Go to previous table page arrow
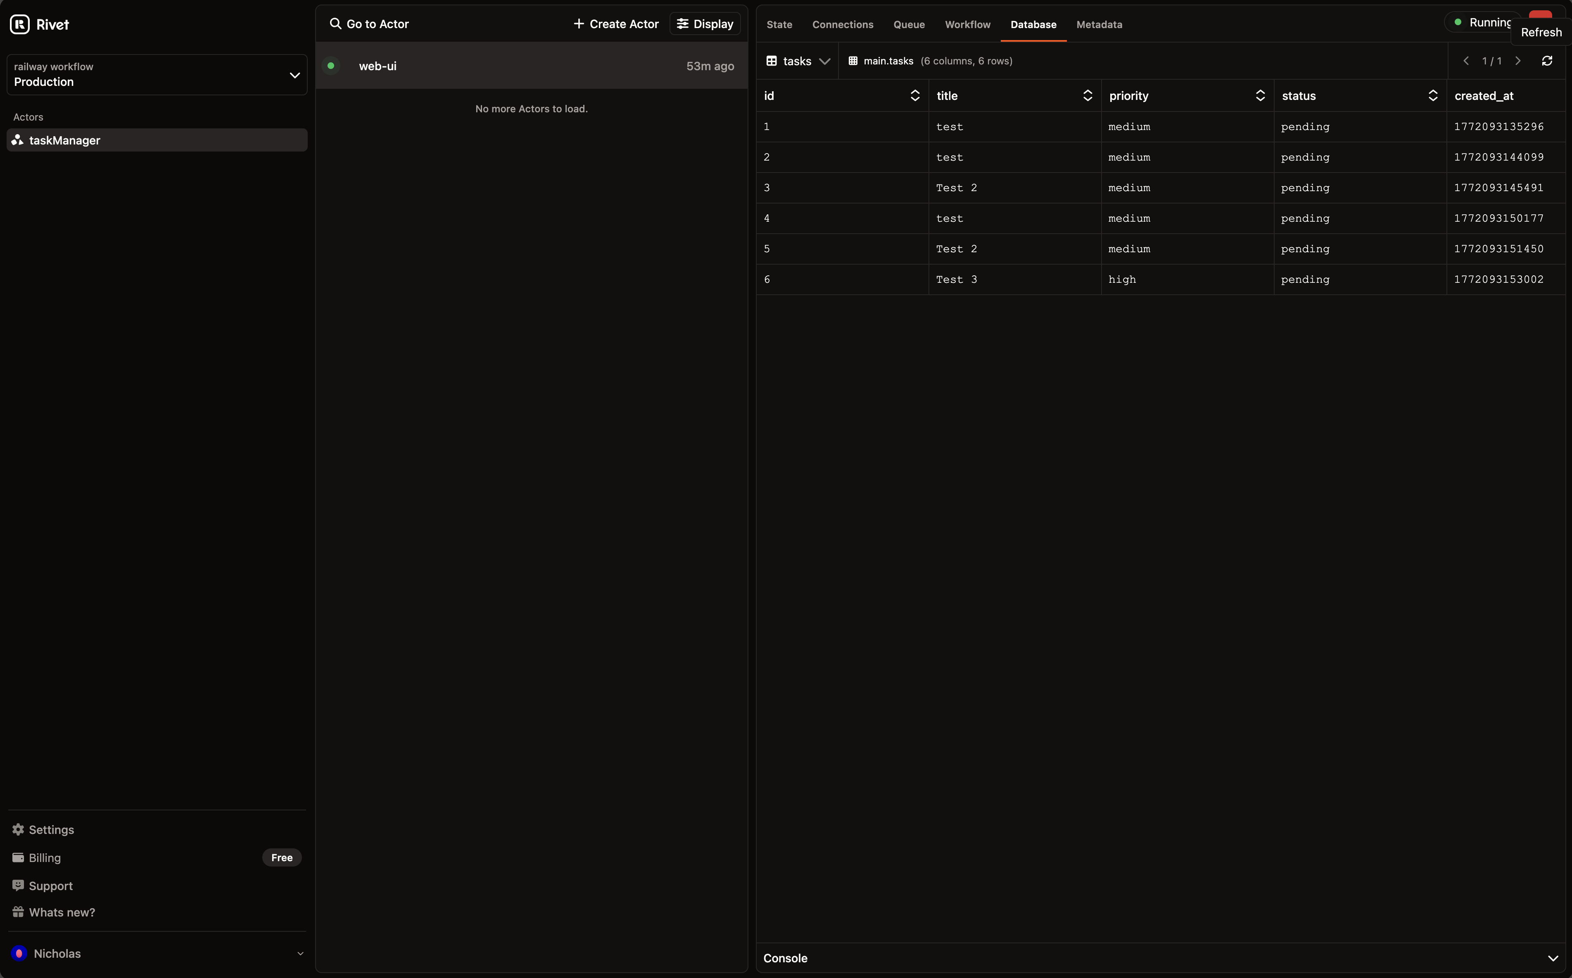1572x978 pixels. pyautogui.click(x=1466, y=61)
